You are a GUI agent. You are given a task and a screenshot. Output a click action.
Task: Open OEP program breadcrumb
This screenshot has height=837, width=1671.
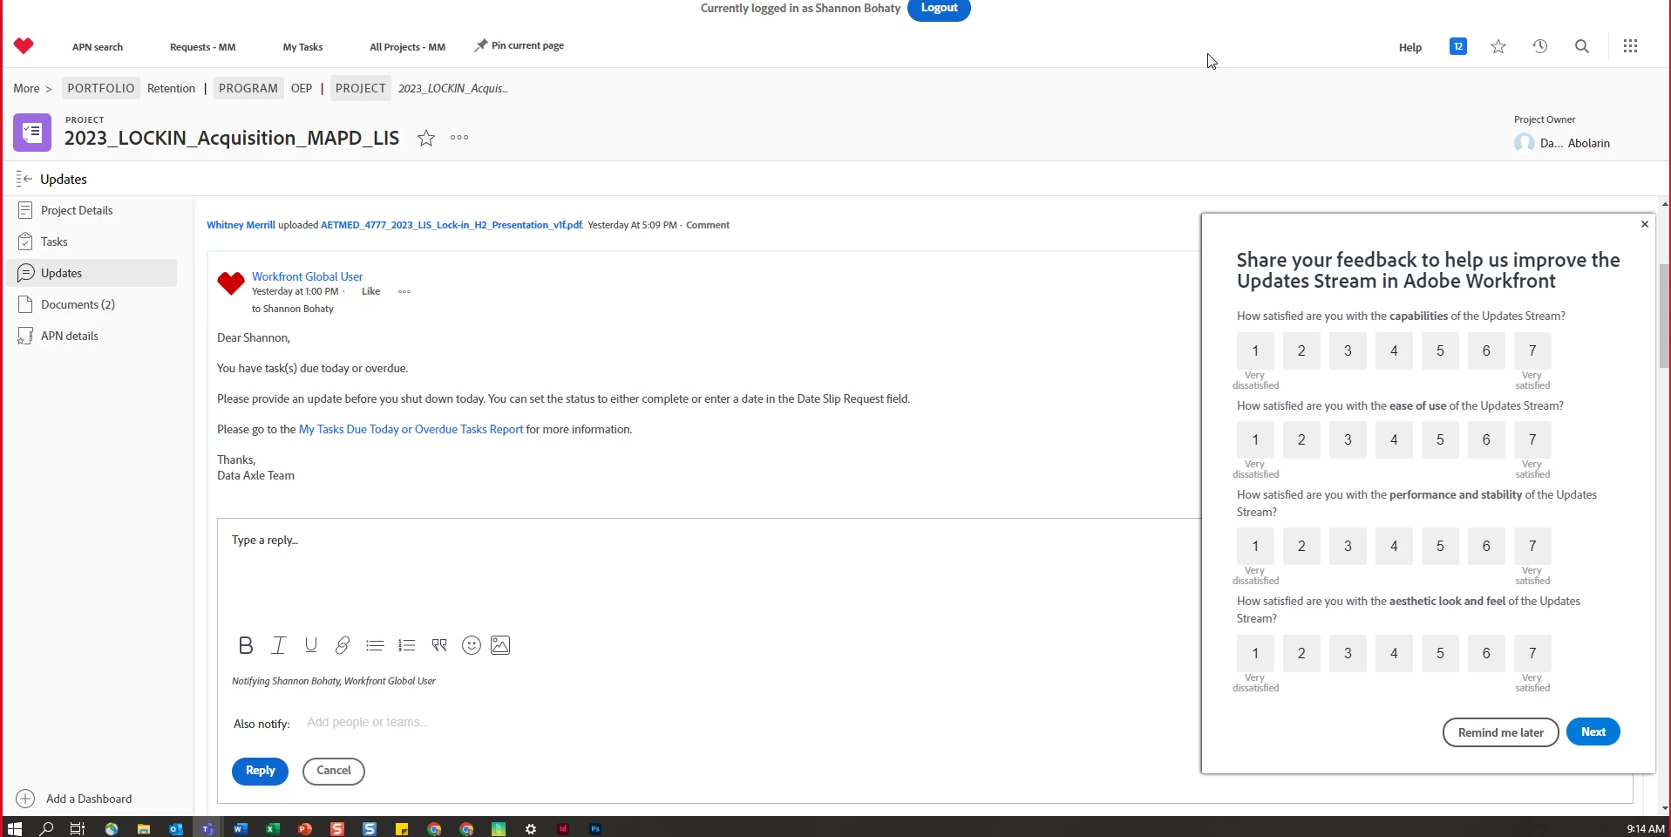pyautogui.click(x=302, y=88)
